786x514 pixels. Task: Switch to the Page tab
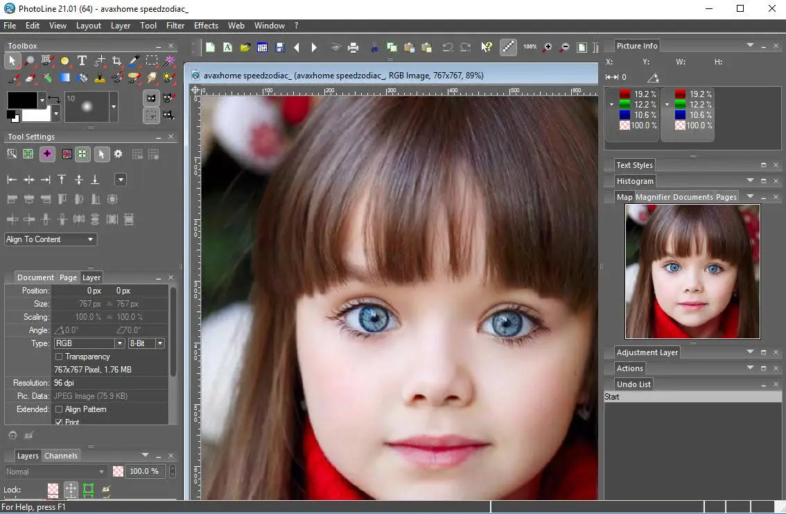point(68,277)
